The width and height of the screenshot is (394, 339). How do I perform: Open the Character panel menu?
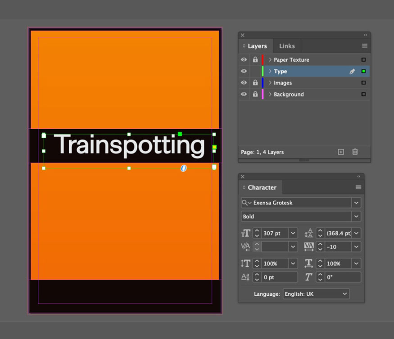pyautogui.click(x=358, y=187)
